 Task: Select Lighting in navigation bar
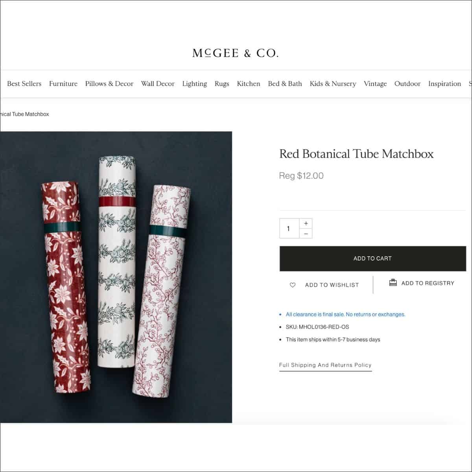tap(194, 84)
